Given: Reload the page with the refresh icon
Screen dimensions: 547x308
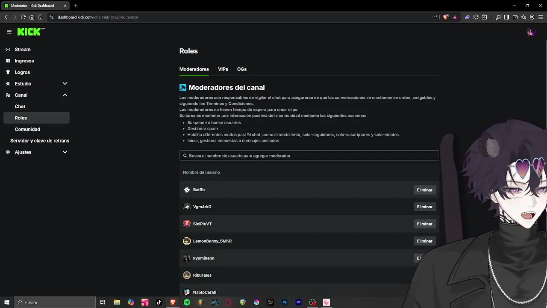Looking at the screenshot, I should tap(23, 17).
